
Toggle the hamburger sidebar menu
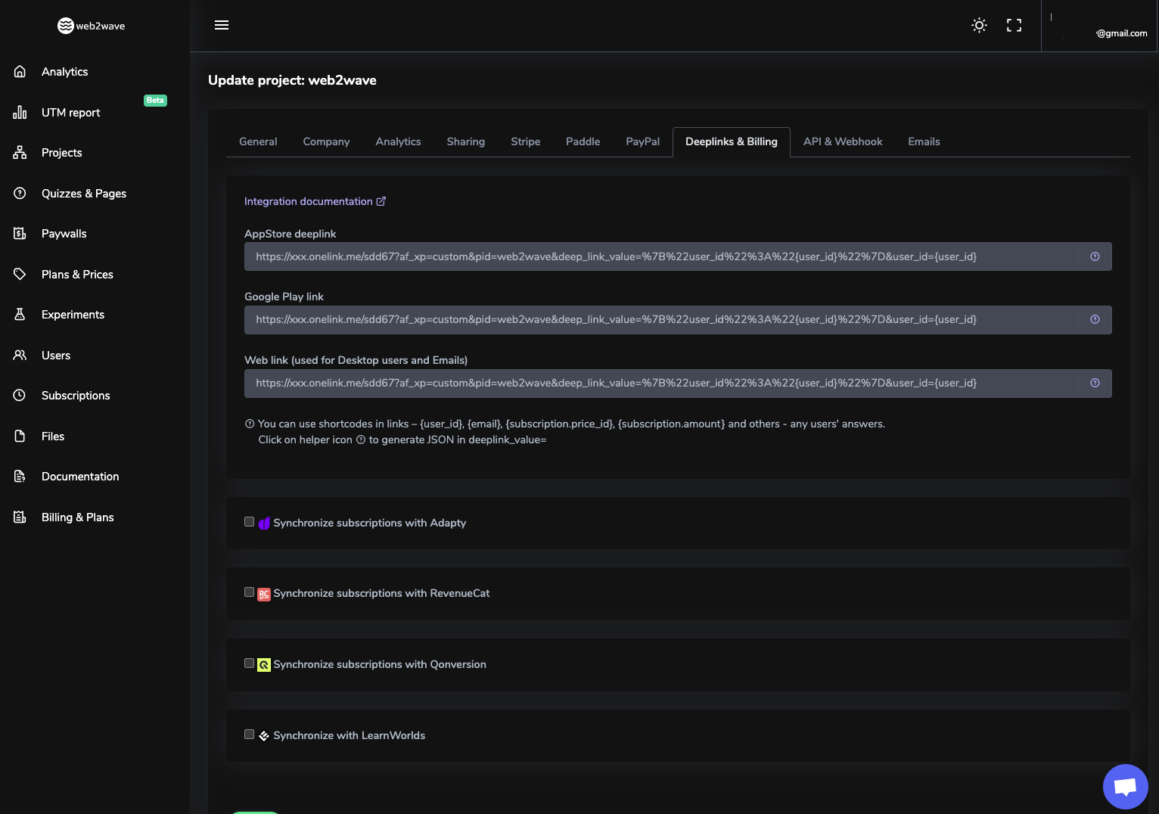(222, 25)
